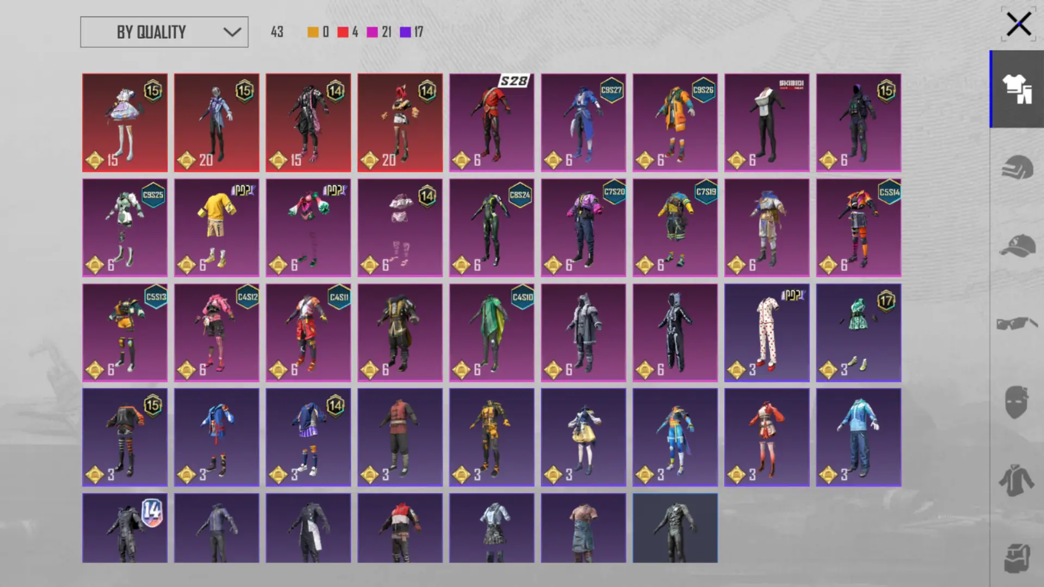Screen dimensions: 1044x587
Task: Select the S28 red outfit thumbnail
Action: [x=492, y=123]
